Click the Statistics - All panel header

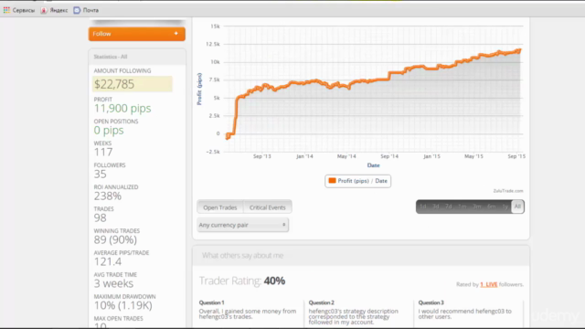click(137, 57)
